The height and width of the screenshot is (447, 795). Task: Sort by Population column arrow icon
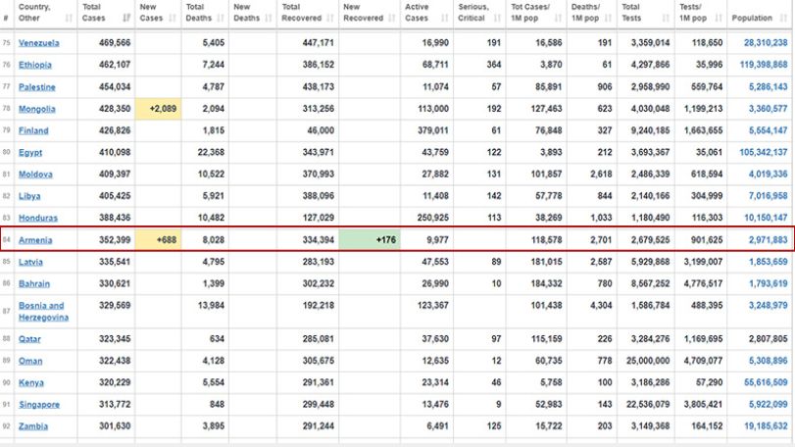pyautogui.click(x=784, y=19)
